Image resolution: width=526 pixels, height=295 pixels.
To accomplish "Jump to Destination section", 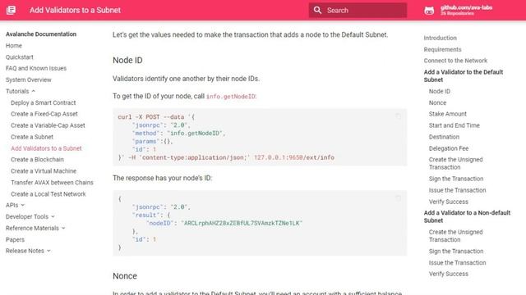I will pyautogui.click(x=444, y=137).
